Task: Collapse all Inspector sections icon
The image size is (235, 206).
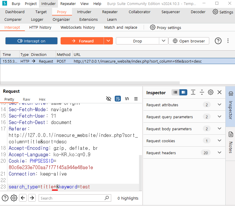Action: pos(202,92)
